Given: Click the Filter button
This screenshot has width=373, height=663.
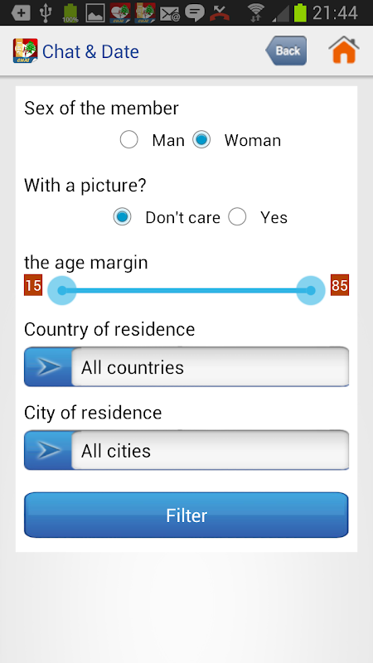Looking at the screenshot, I should tap(186, 515).
